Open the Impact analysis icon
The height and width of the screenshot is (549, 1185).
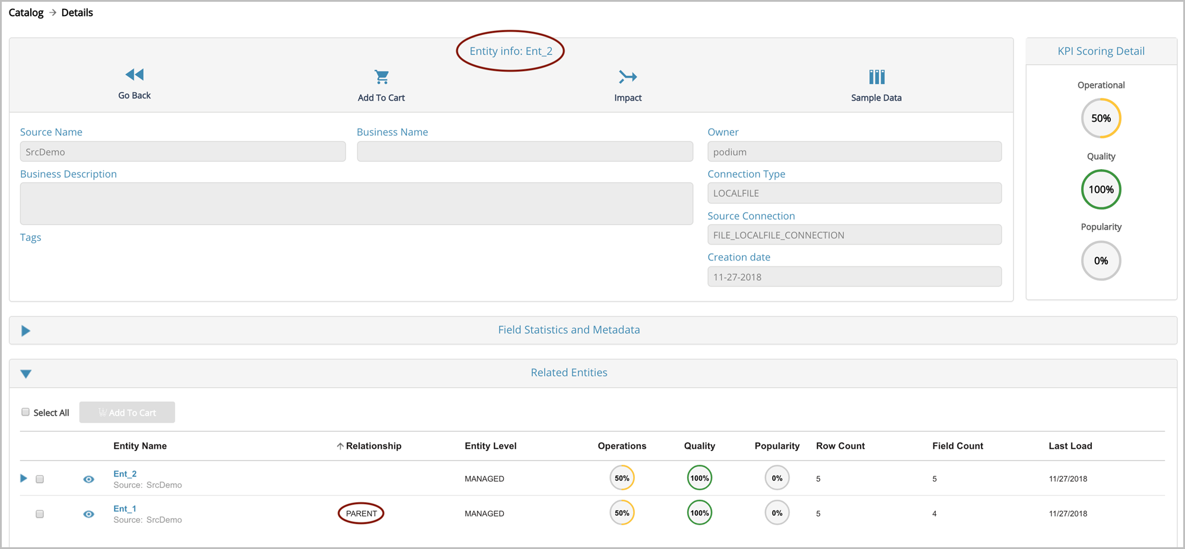(x=627, y=77)
